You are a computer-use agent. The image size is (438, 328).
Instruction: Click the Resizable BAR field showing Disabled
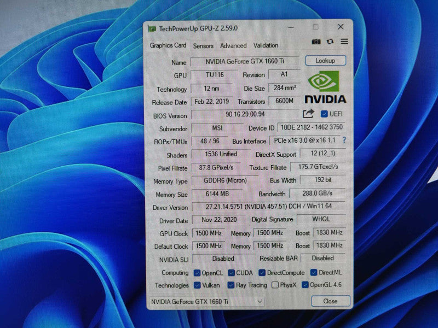point(323,258)
